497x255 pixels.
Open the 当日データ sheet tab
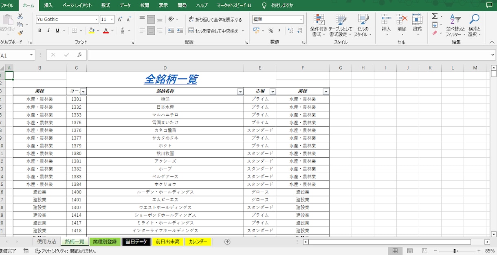tap(136, 242)
